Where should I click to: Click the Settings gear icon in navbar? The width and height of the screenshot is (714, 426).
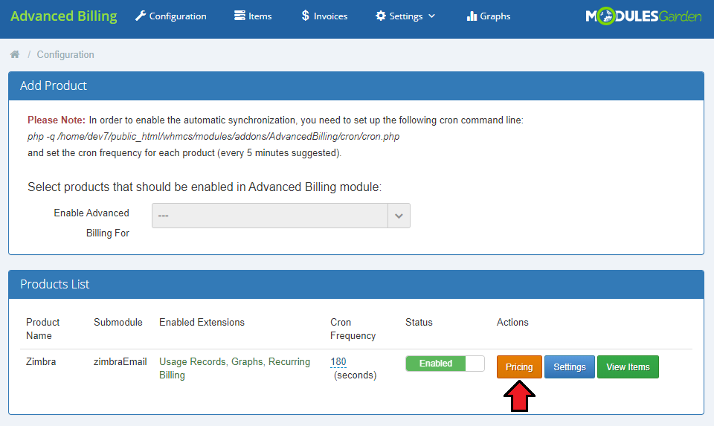[x=381, y=16]
